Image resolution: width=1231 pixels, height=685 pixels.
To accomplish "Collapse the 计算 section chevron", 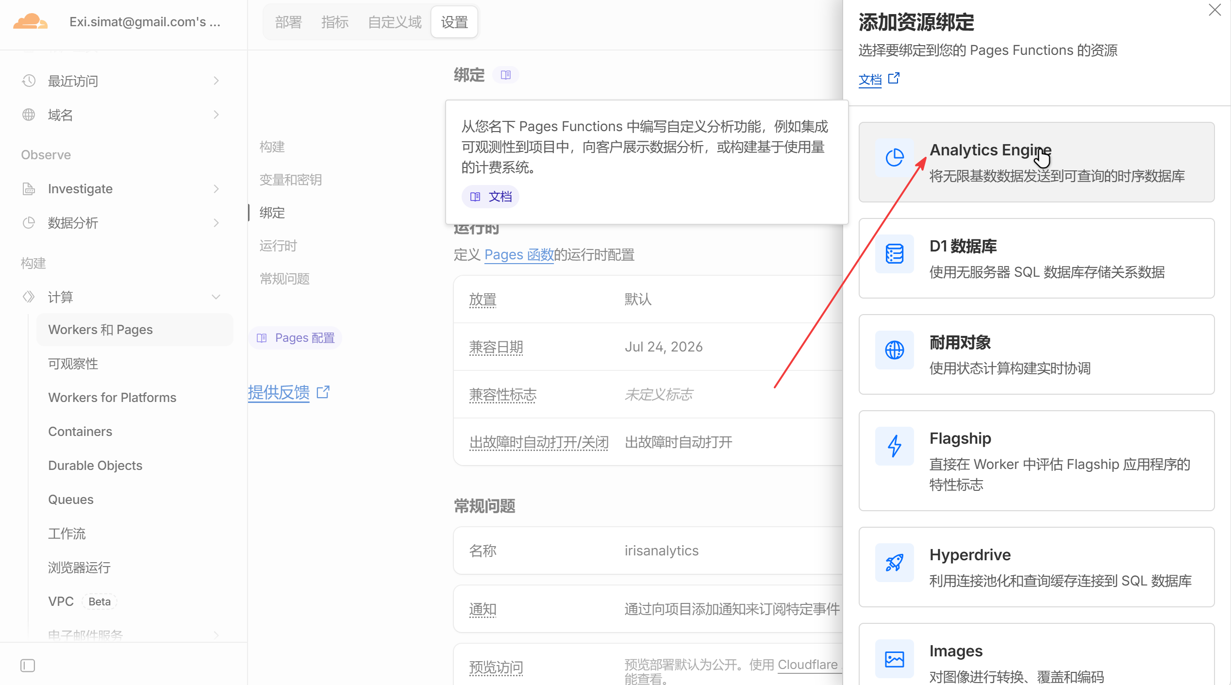I will click(216, 297).
